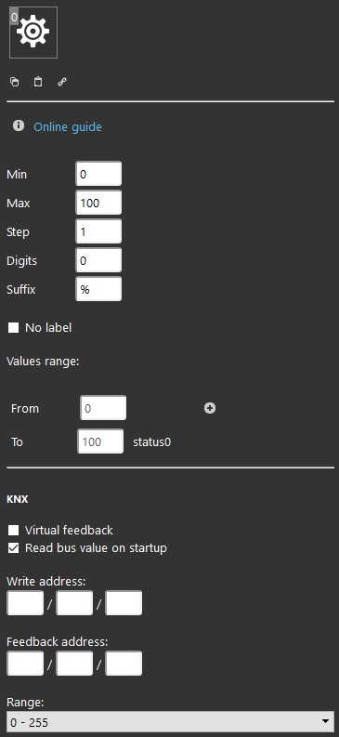This screenshot has height=737, width=339.
Task: Select the Step input field
Action: tap(98, 231)
